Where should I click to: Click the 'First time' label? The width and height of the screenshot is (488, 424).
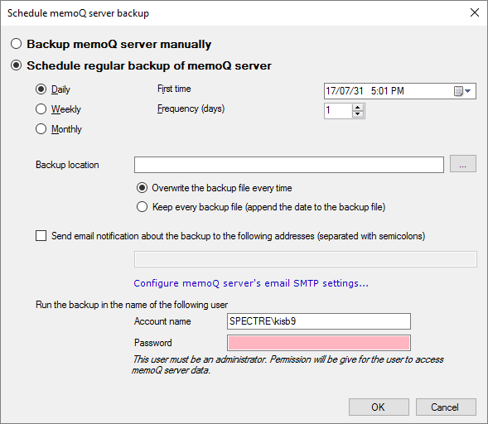(174, 89)
